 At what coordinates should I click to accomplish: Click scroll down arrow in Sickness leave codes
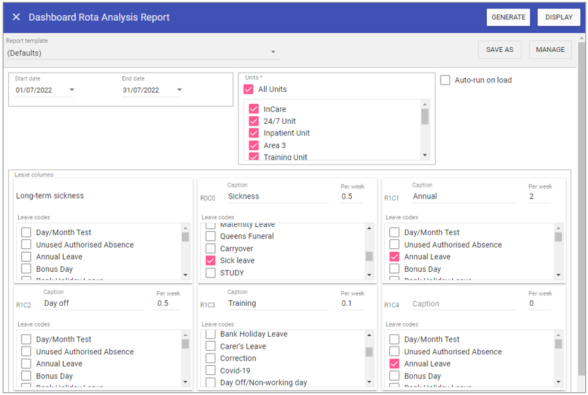coord(369,275)
